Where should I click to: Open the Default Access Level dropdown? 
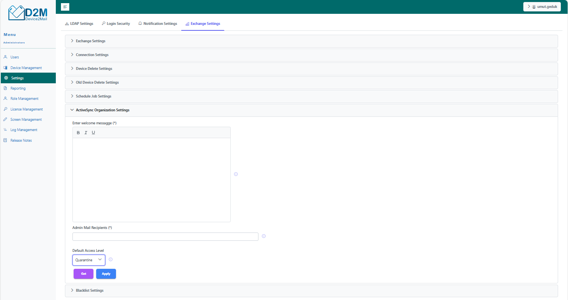(89, 260)
